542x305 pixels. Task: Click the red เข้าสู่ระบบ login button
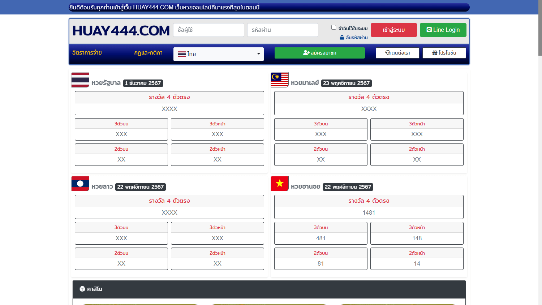click(x=394, y=30)
